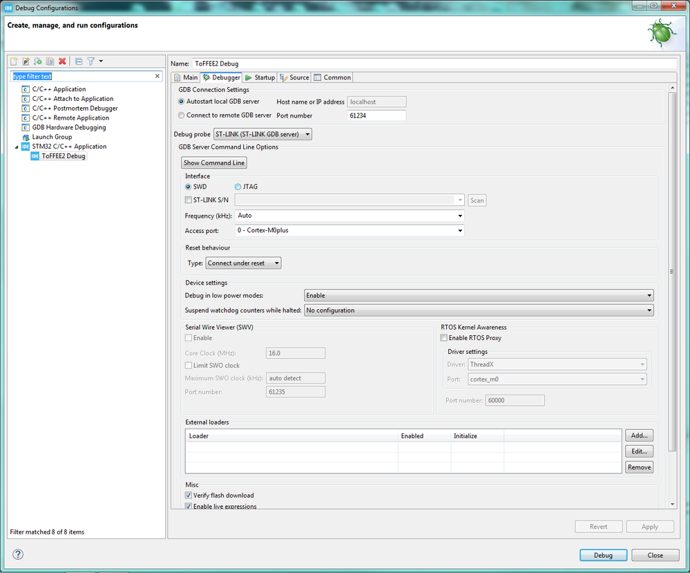
Task: Open the Debug probe dropdown
Action: (x=262, y=134)
